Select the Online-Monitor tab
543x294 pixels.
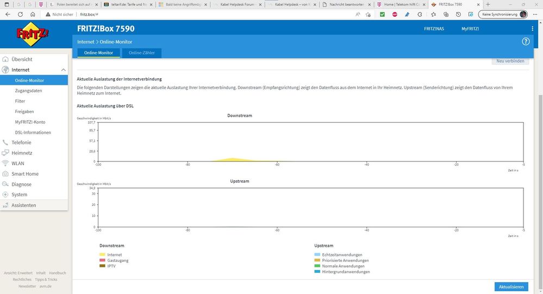pyautogui.click(x=98, y=53)
